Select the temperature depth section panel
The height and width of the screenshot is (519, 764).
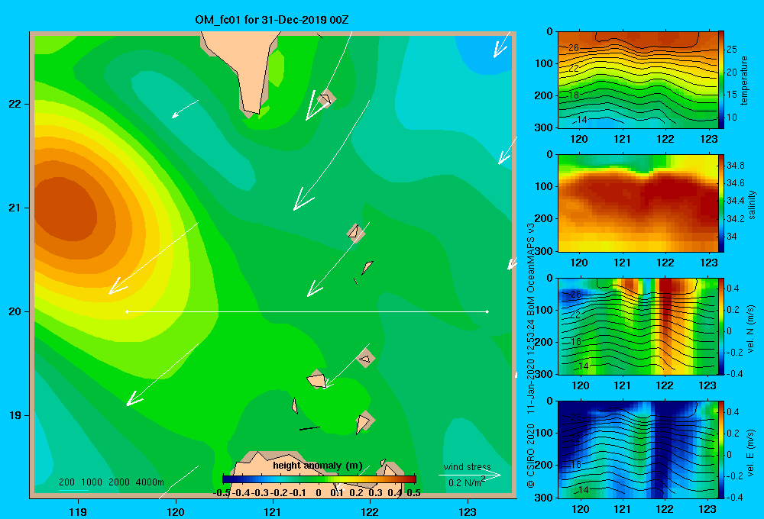(638, 80)
